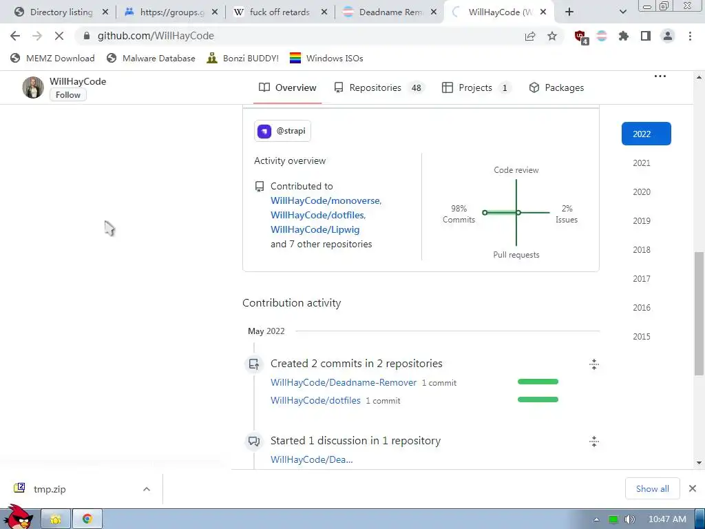This screenshot has height=529, width=705.
Task: Click the dotfiles 1 commit green progress bar
Action: pyautogui.click(x=538, y=400)
